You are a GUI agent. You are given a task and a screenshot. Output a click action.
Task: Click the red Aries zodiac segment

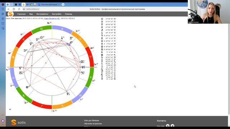[x=91, y=57]
